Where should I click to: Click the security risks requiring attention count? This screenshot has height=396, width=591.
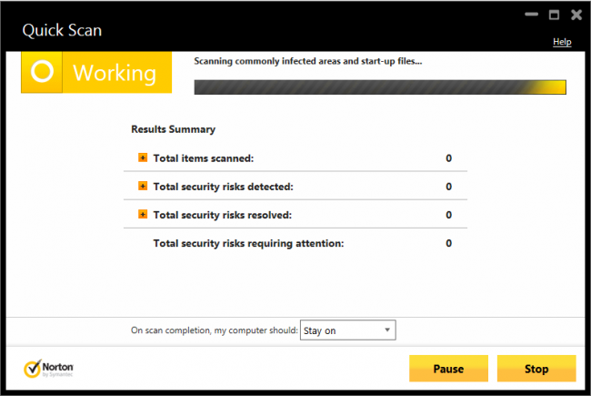[x=448, y=243]
